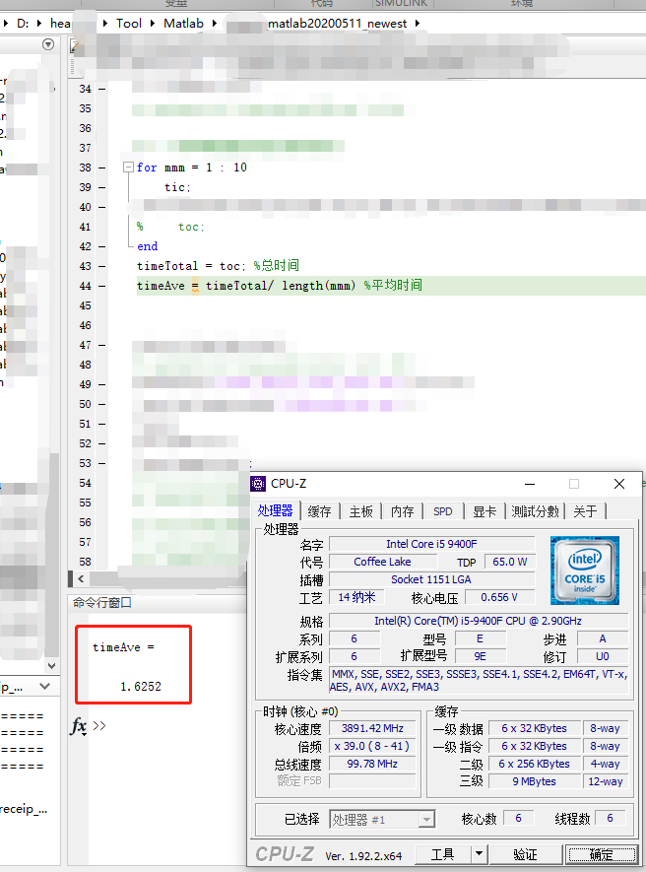646x872 pixels.
Task: Open the 关于 tab in CPU-Z
Action: point(585,511)
